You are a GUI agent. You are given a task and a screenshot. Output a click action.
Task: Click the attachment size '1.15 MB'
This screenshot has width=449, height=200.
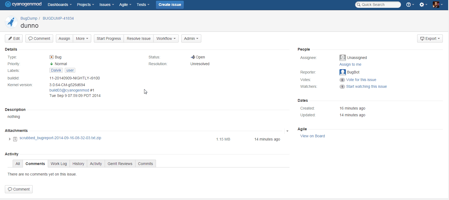click(223, 139)
